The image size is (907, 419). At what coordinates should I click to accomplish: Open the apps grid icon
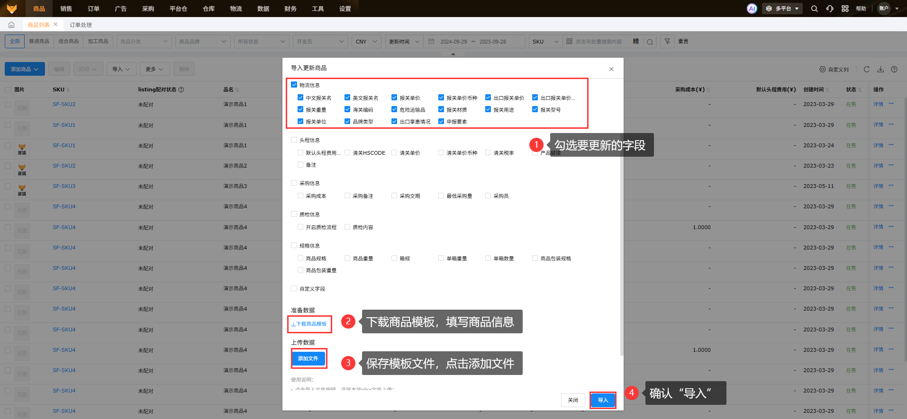(x=845, y=9)
